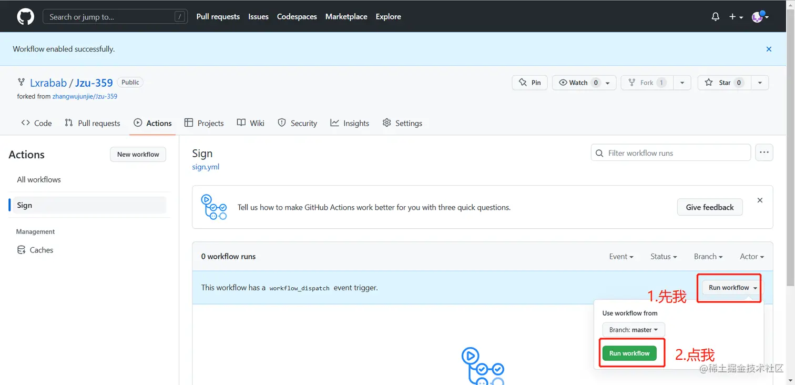
Task: Open the repository Settings tab
Action: (402, 123)
